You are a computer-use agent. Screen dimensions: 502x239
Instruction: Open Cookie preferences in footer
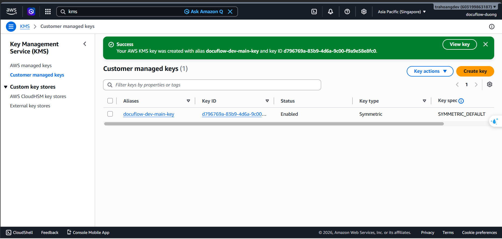click(479, 233)
